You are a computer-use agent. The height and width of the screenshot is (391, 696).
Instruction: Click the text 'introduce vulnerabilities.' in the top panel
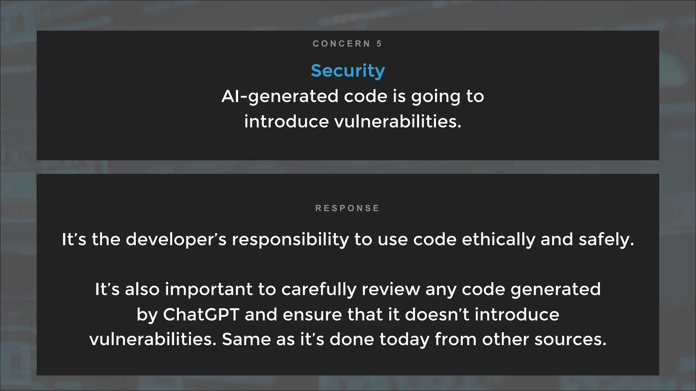click(352, 122)
